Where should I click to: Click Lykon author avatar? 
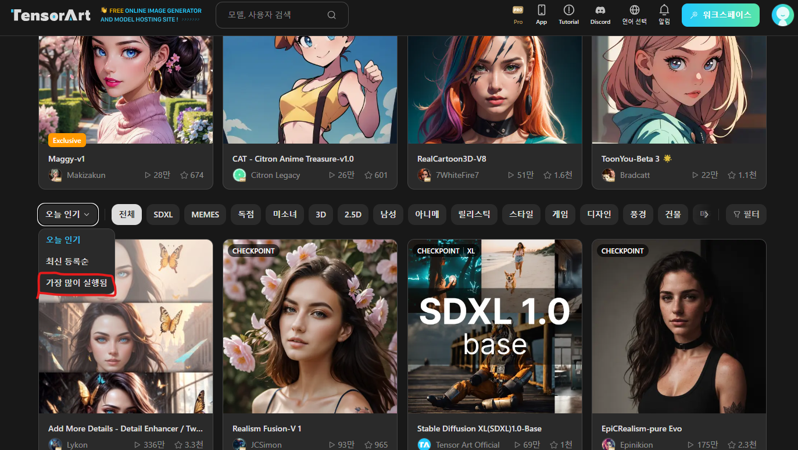[x=55, y=445]
